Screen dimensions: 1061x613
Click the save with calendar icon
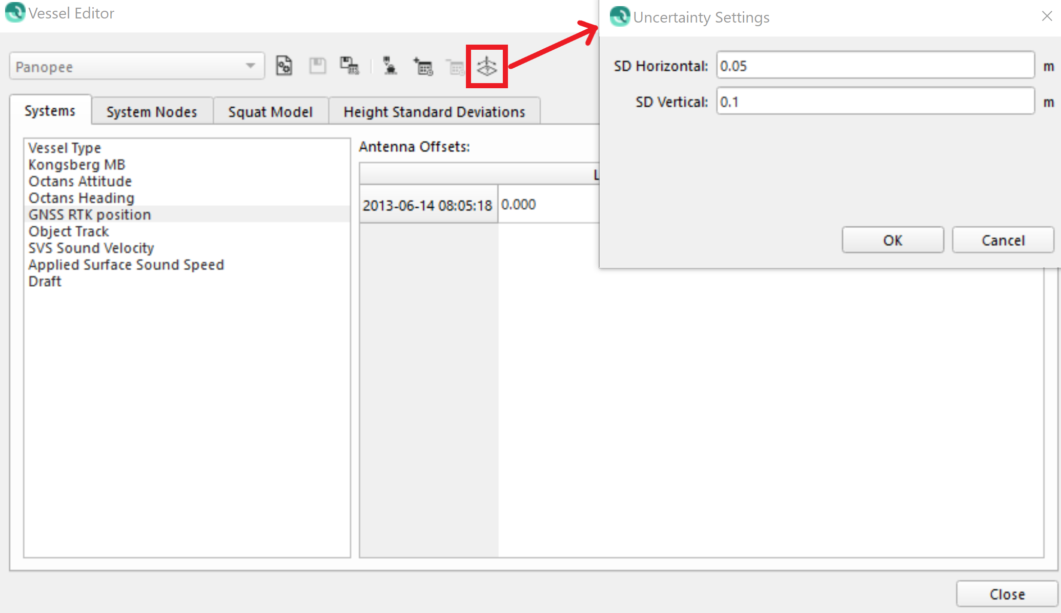(x=350, y=66)
